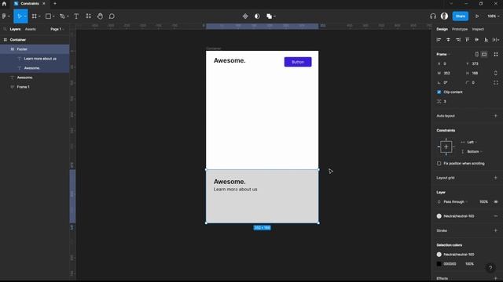Go to the Figma home icon
This screenshot has width=503, height=282.
[4, 3]
